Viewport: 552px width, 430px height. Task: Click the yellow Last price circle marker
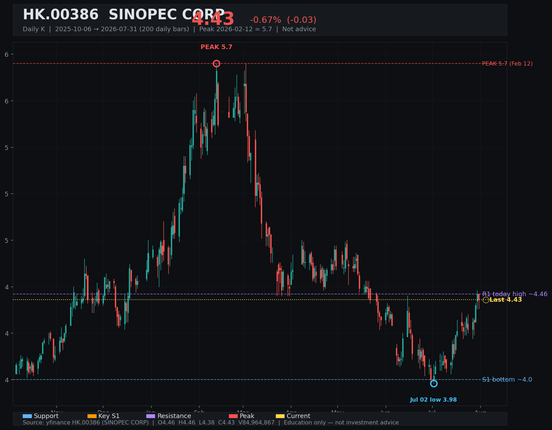pyautogui.click(x=486, y=300)
